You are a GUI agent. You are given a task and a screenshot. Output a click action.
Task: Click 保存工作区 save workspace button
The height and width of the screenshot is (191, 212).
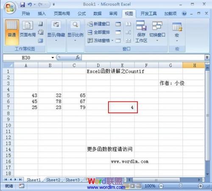(x=141, y=32)
